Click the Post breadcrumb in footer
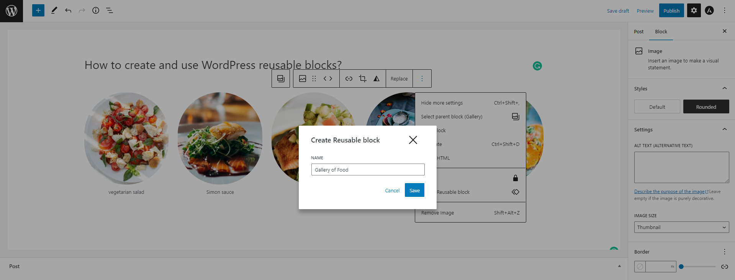 pyautogui.click(x=15, y=266)
